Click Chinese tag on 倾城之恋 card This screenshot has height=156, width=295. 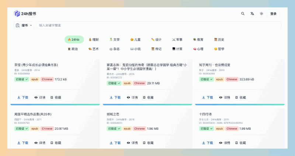click(x=139, y=129)
